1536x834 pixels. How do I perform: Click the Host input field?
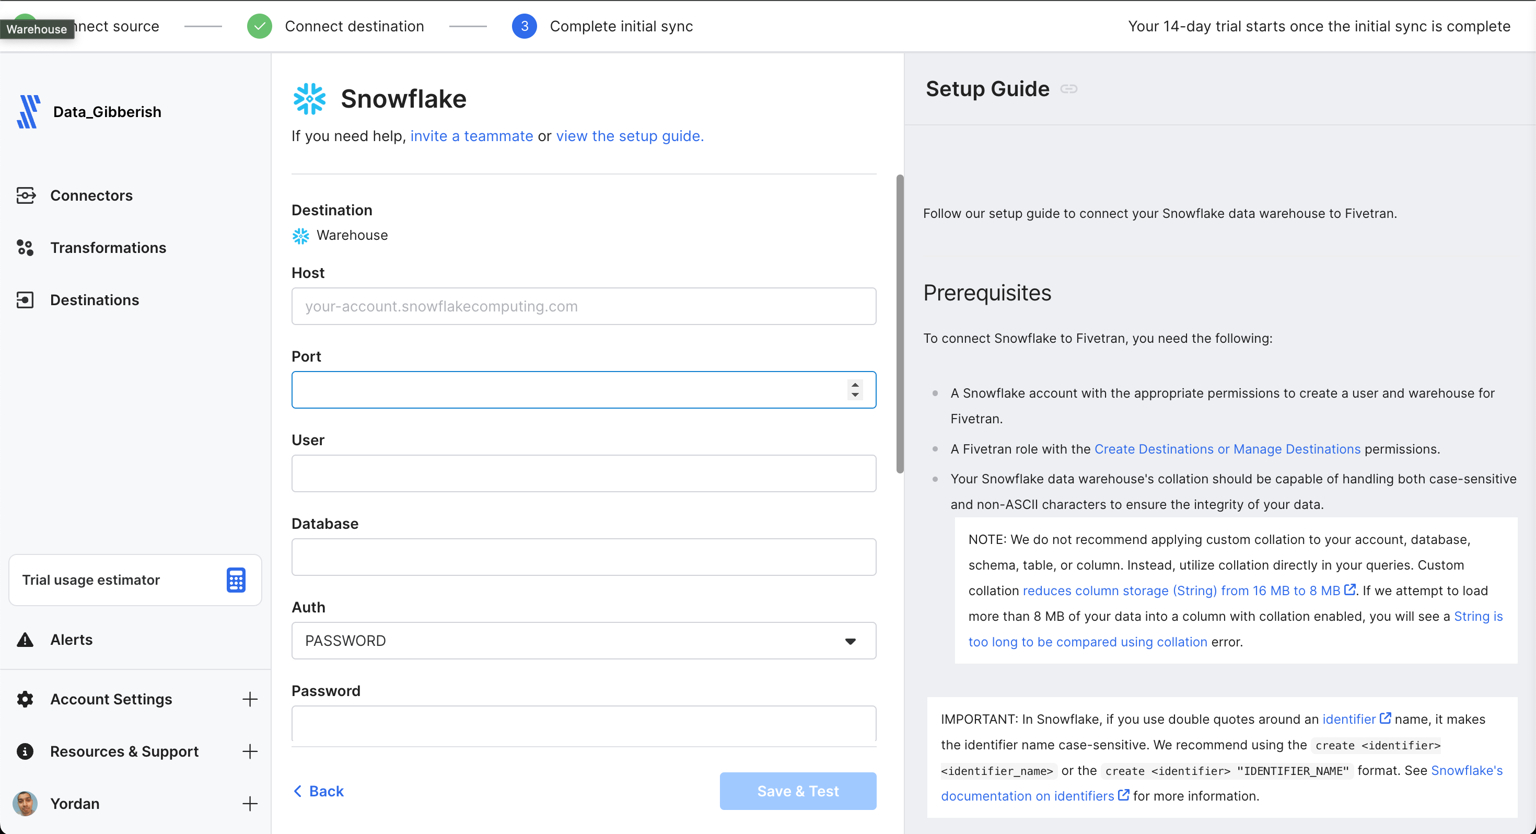pos(583,306)
